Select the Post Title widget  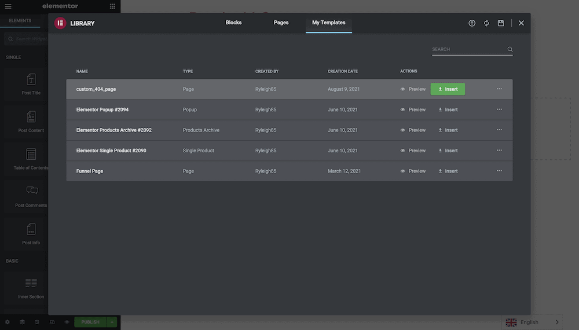(x=31, y=84)
